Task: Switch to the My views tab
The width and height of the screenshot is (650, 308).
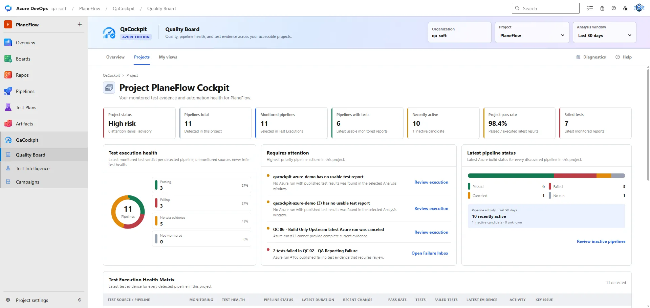Action: [168, 57]
